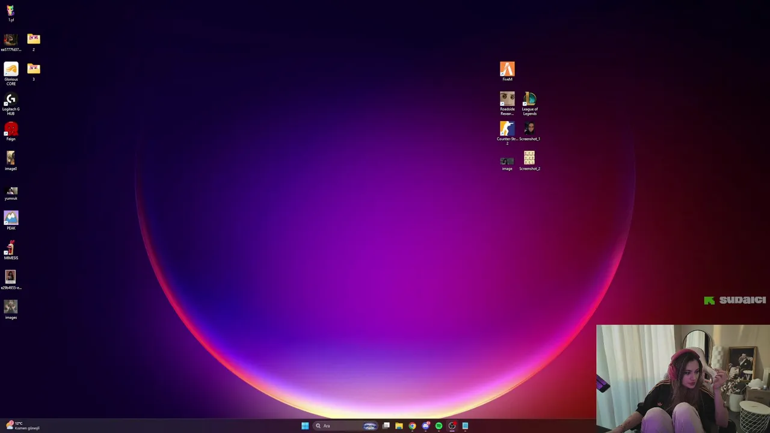Open File Explorer from the taskbar

tap(399, 426)
